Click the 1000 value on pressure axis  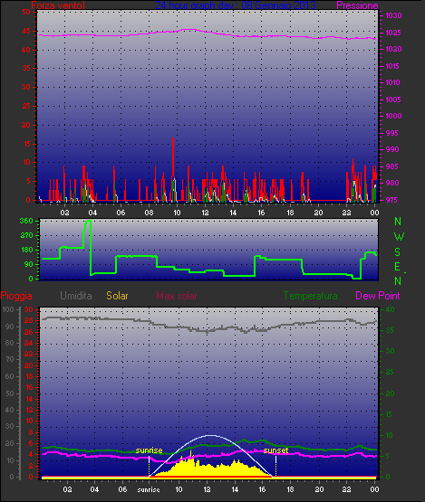[393, 116]
